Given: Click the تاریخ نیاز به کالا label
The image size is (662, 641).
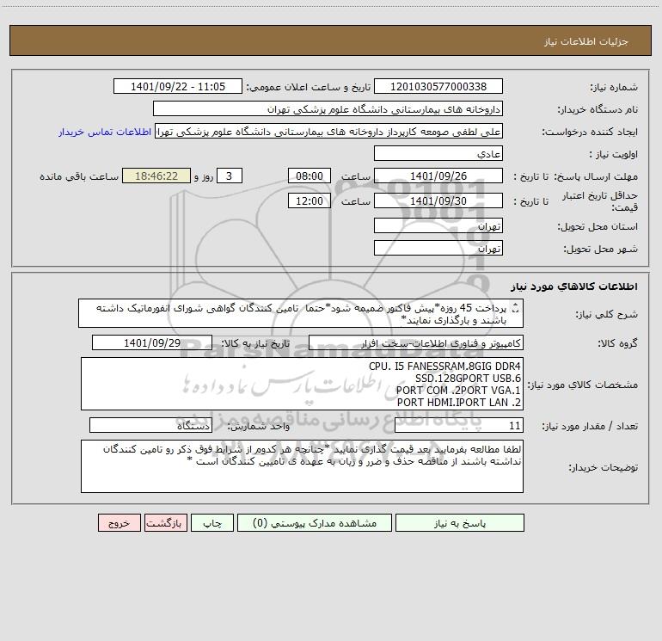Looking at the screenshot, I should [255, 343].
